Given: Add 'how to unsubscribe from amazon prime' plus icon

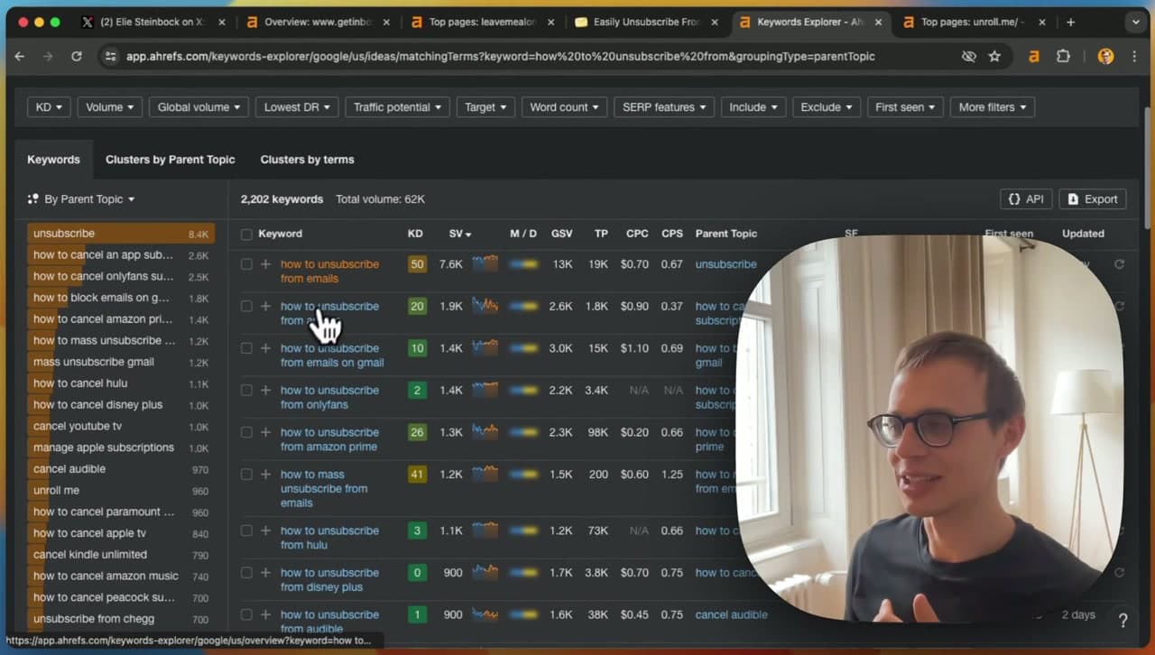Looking at the screenshot, I should point(265,432).
